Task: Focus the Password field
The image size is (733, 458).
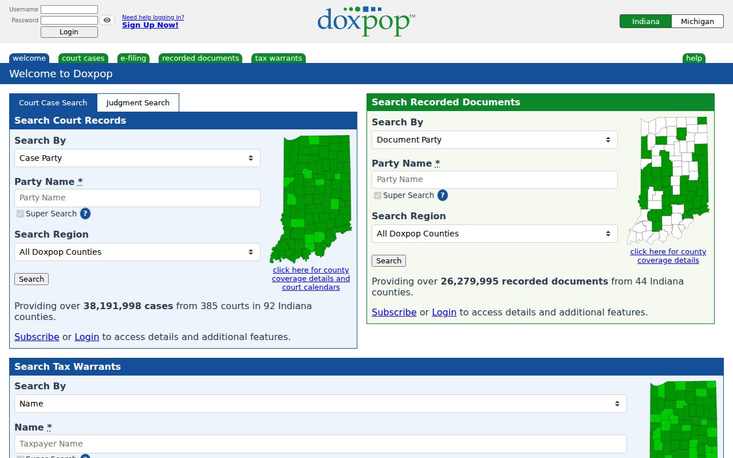Action: pyautogui.click(x=69, y=21)
